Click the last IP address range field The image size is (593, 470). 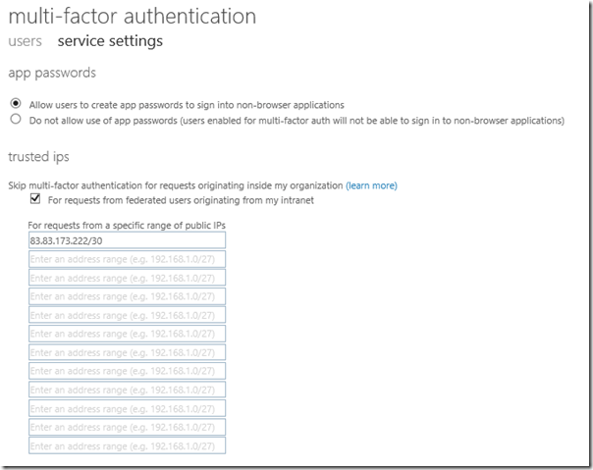tap(127, 445)
